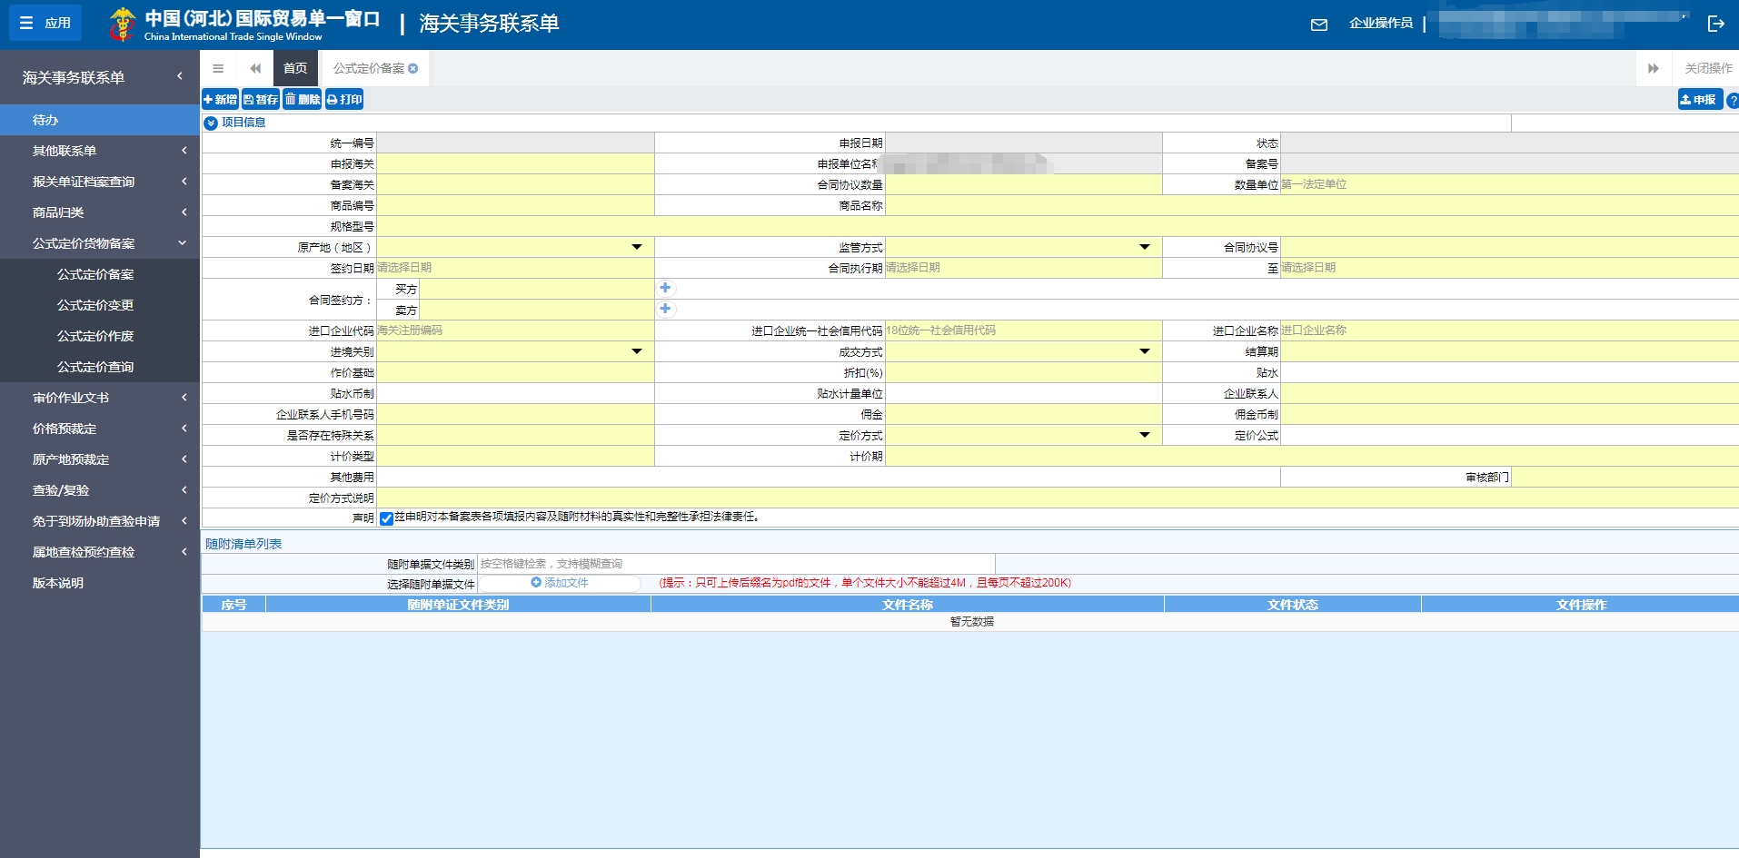Image resolution: width=1739 pixels, height=858 pixels.
Task: Switch to the 首页 tab
Action: click(295, 68)
